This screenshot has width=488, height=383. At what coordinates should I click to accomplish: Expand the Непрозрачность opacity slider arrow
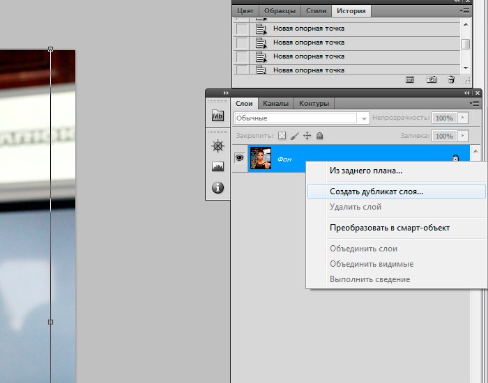[462, 118]
